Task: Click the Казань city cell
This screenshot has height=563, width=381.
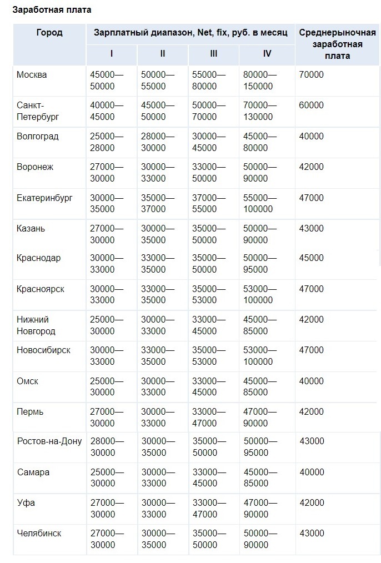Action: click(31, 228)
